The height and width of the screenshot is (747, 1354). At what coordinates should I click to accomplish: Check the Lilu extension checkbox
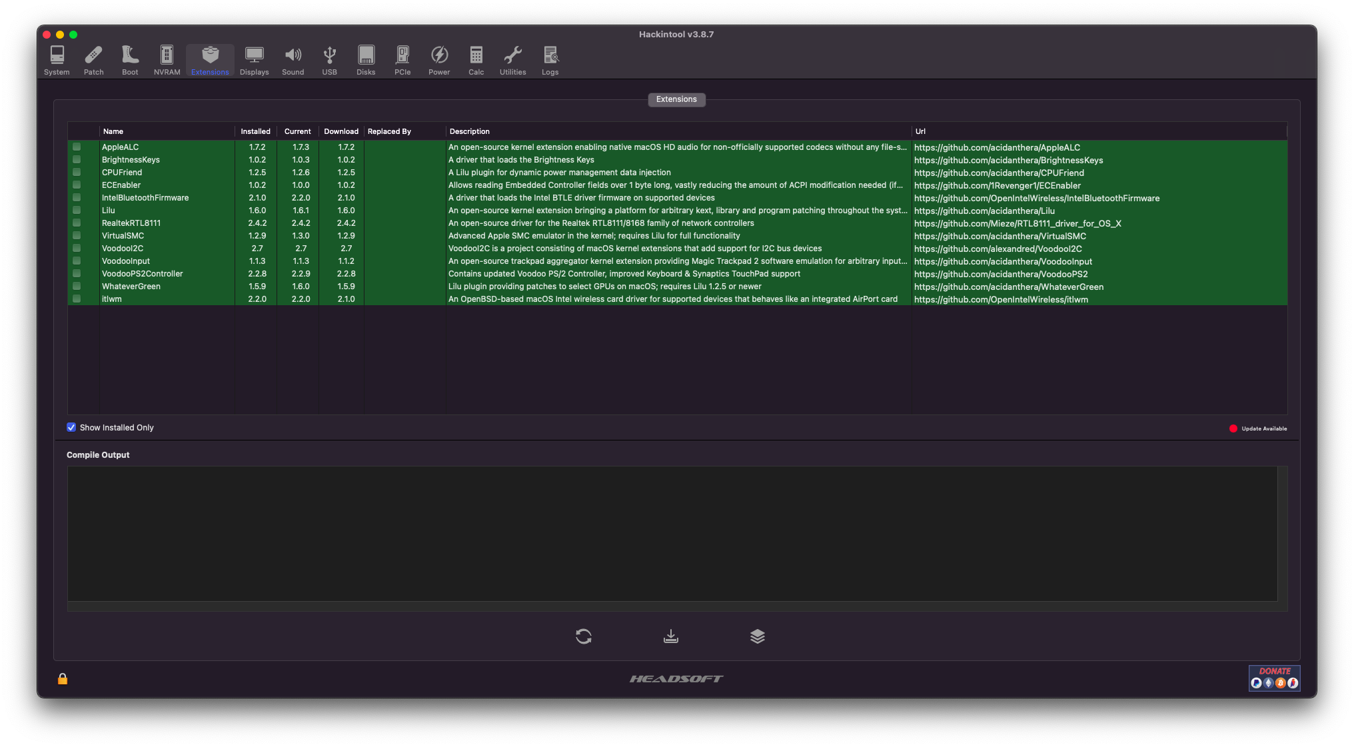(77, 211)
